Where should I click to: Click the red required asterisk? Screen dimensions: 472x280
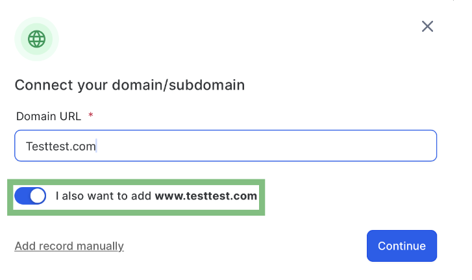pyautogui.click(x=91, y=115)
